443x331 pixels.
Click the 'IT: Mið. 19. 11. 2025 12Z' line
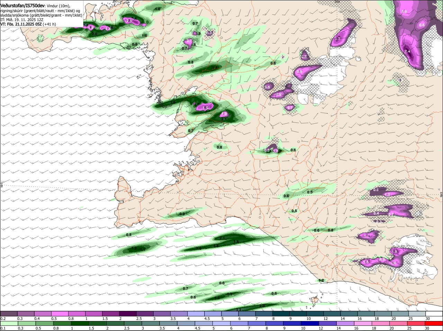(22, 20)
